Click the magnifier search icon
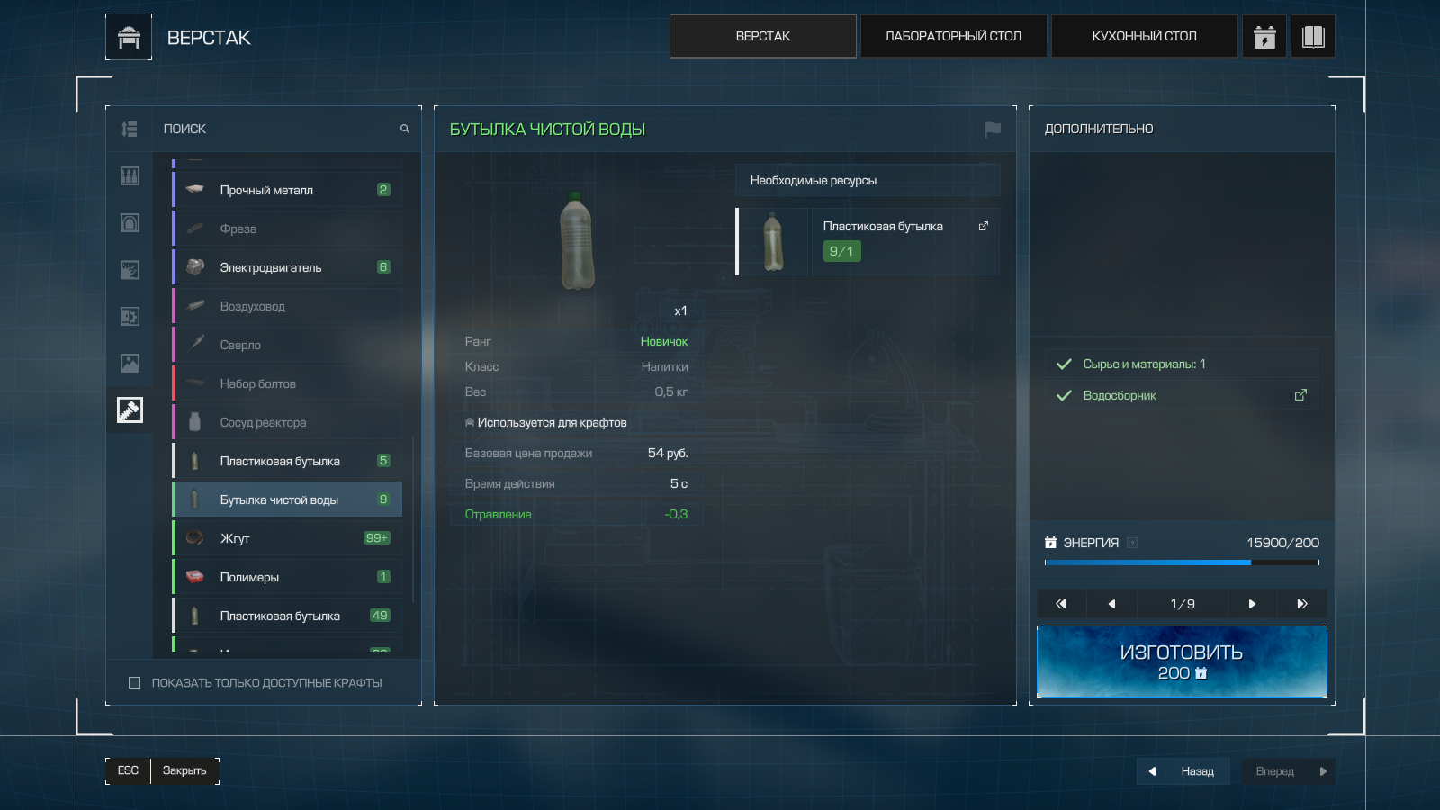Viewport: 1440px width, 810px height. (405, 130)
